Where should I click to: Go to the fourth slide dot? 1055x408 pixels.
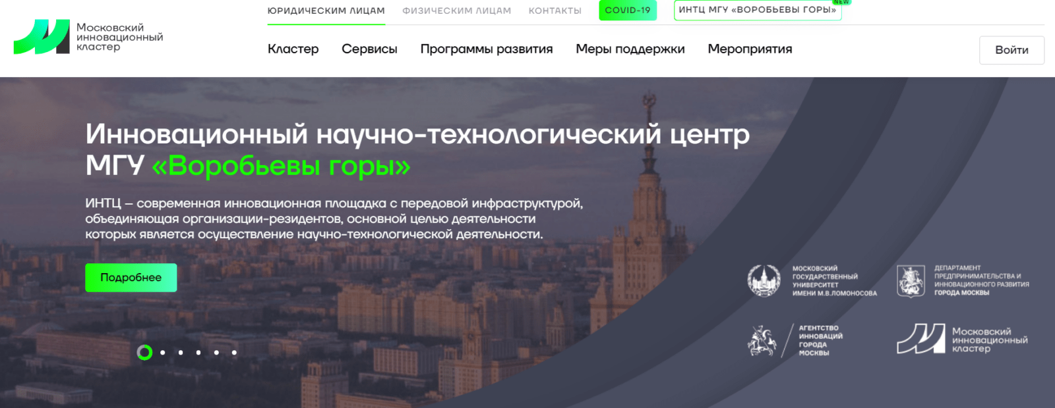[x=198, y=353]
